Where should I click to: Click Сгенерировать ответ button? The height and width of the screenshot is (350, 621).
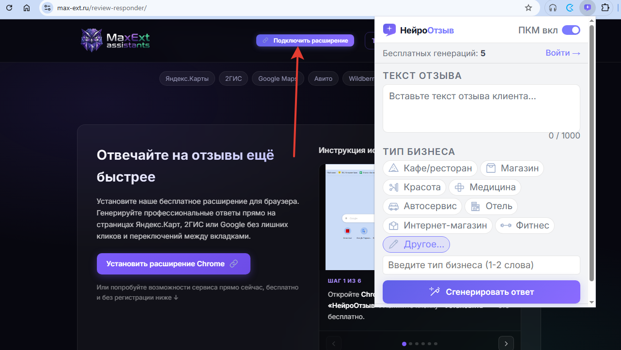click(x=481, y=292)
